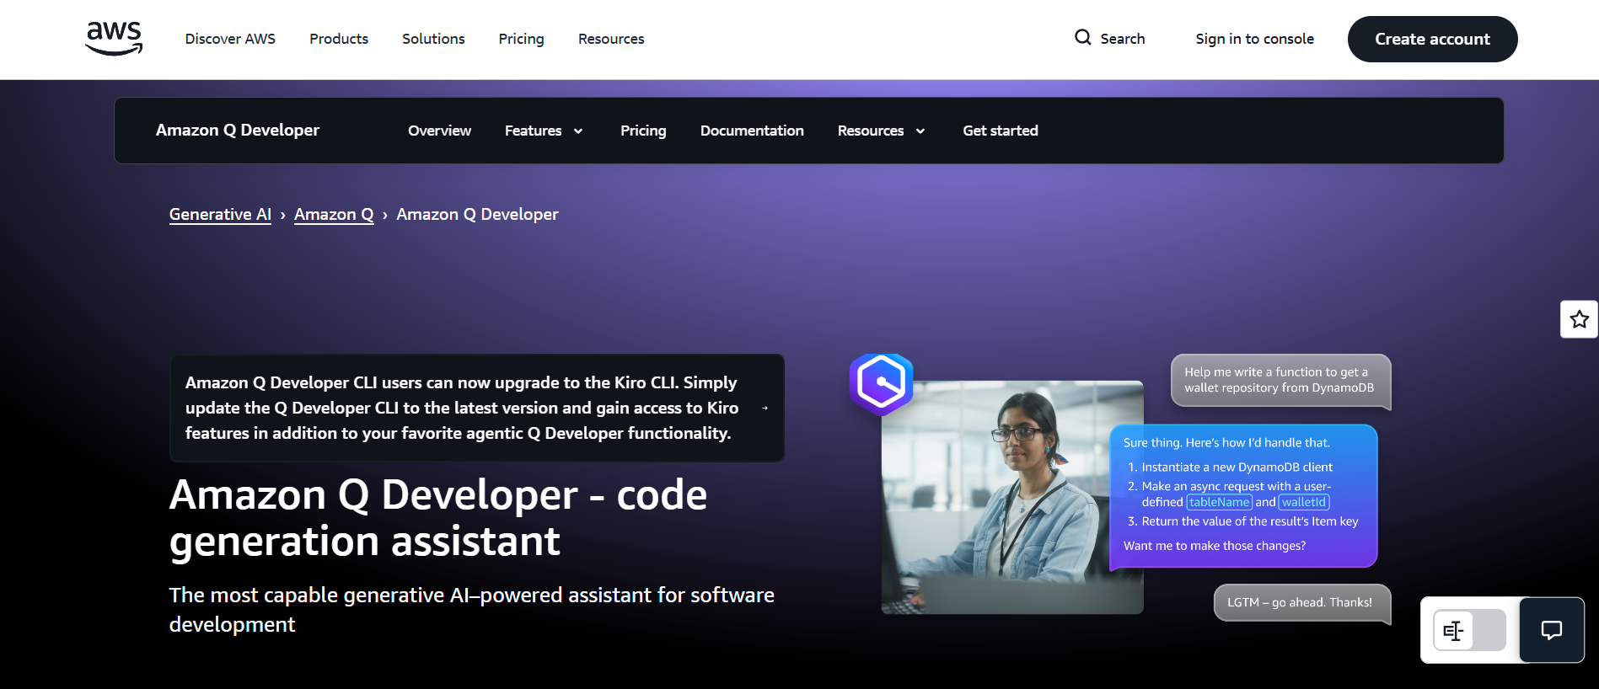Open the Products menu
The height and width of the screenshot is (689, 1599).
pos(339,39)
